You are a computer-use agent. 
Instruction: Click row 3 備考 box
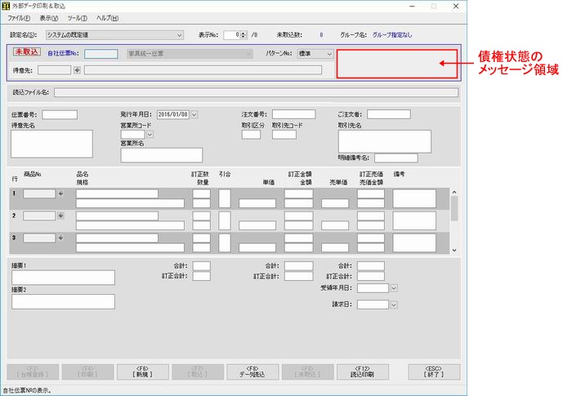pos(414,242)
